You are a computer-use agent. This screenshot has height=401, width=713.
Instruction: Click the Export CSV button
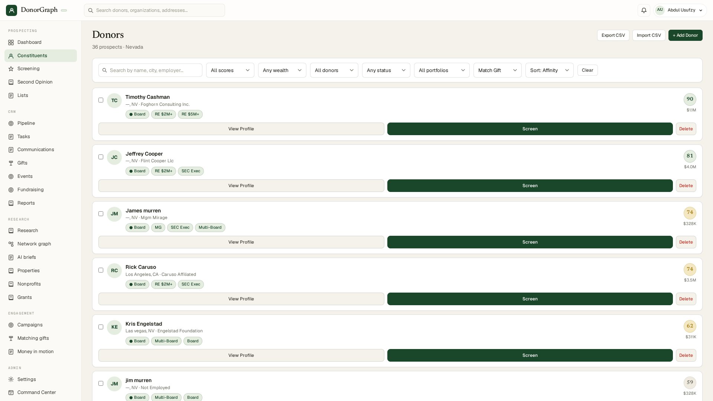(x=613, y=35)
